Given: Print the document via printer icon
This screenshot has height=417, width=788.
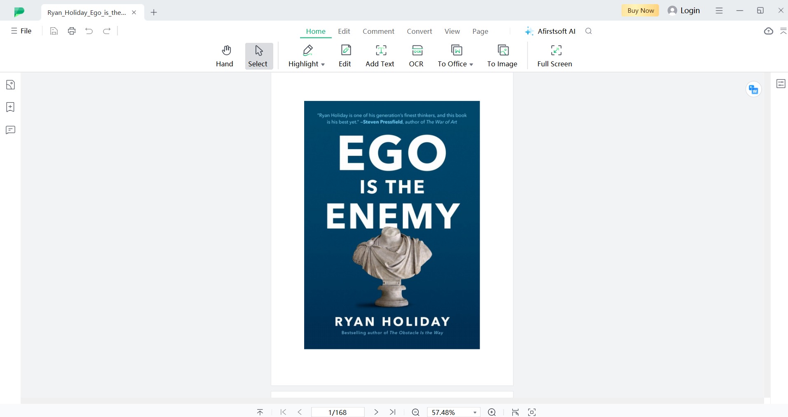Looking at the screenshot, I should (x=72, y=31).
